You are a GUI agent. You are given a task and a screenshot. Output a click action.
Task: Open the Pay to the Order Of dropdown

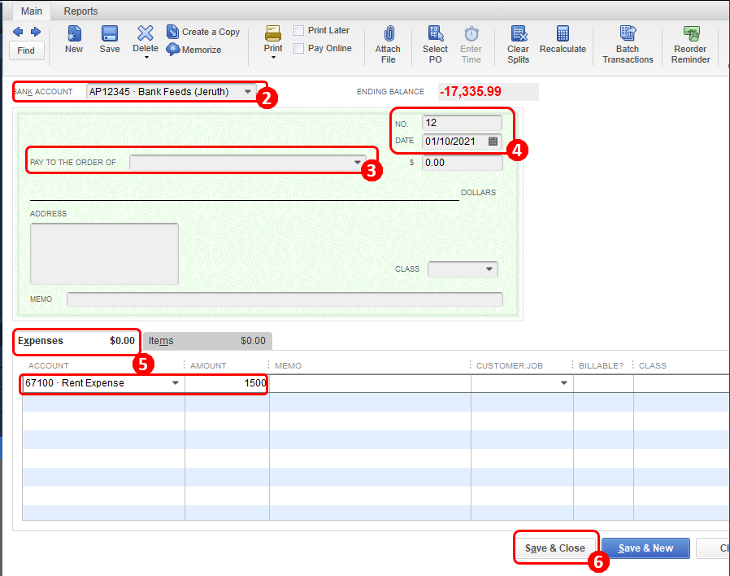point(357,162)
